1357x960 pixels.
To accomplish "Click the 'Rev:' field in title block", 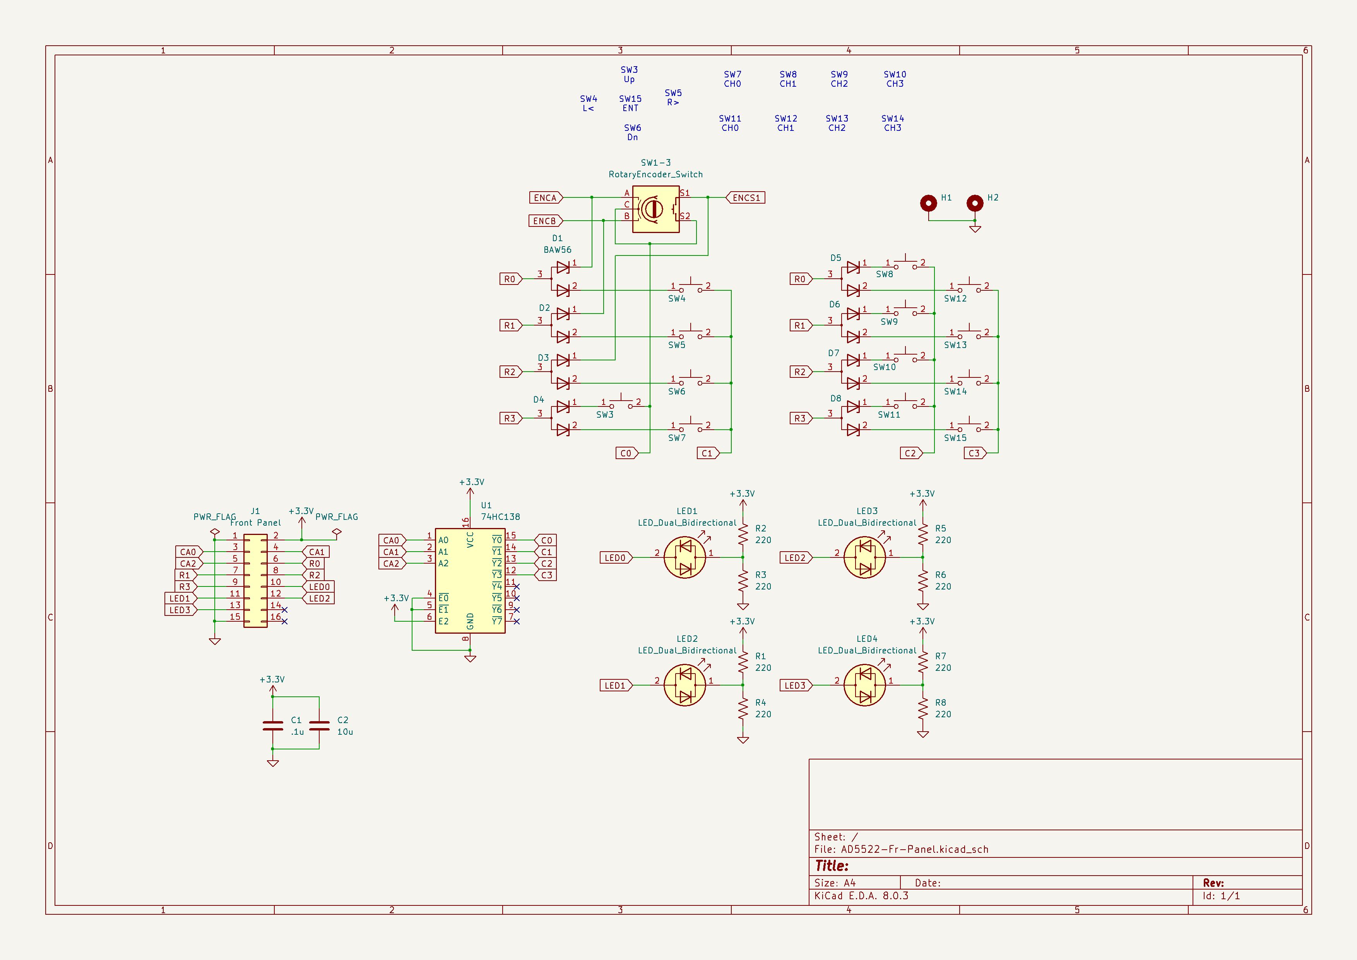I will click(x=1213, y=883).
